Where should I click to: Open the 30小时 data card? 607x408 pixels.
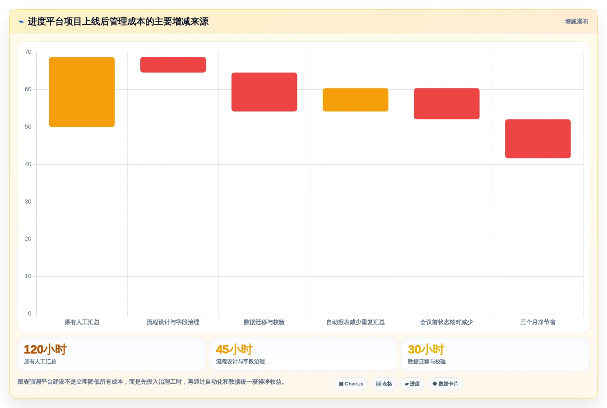click(496, 354)
